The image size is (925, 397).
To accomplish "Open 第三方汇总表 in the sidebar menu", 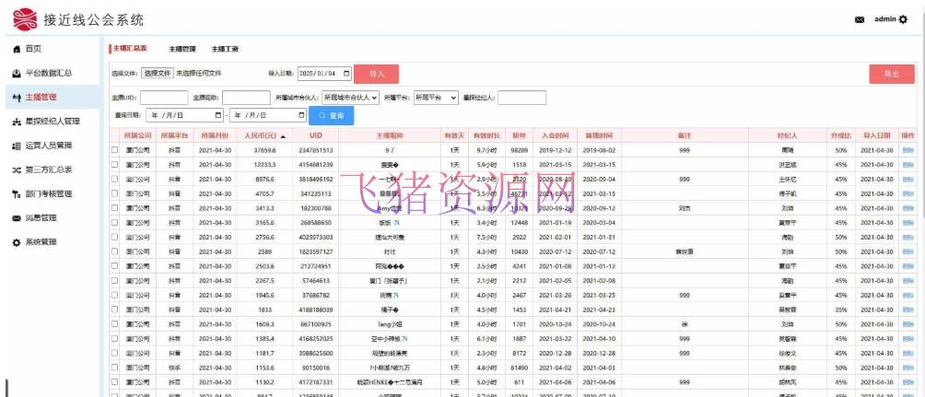I will click(x=49, y=169).
